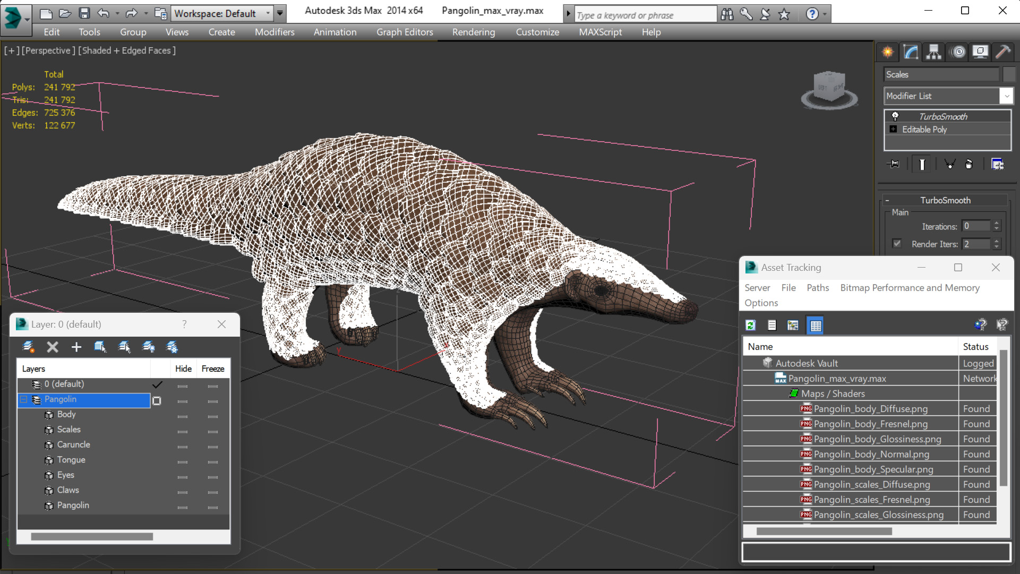Open the Hierarchy command panel tab
1020x574 pixels.
coord(934,52)
